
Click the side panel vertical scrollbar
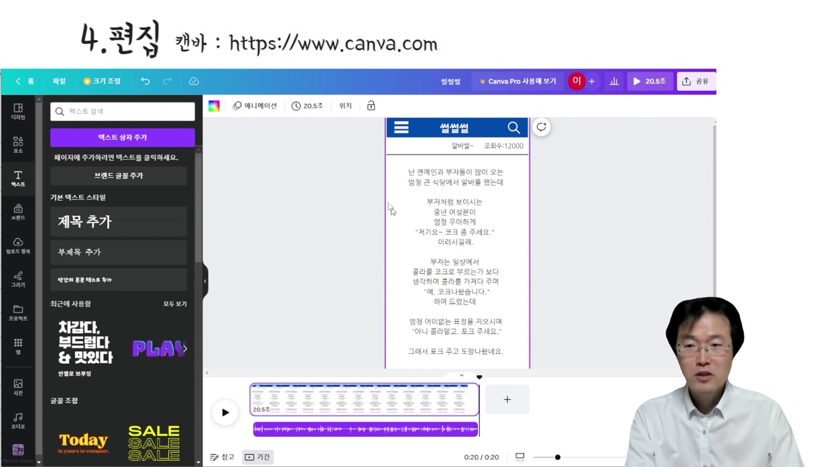click(198, 208)
